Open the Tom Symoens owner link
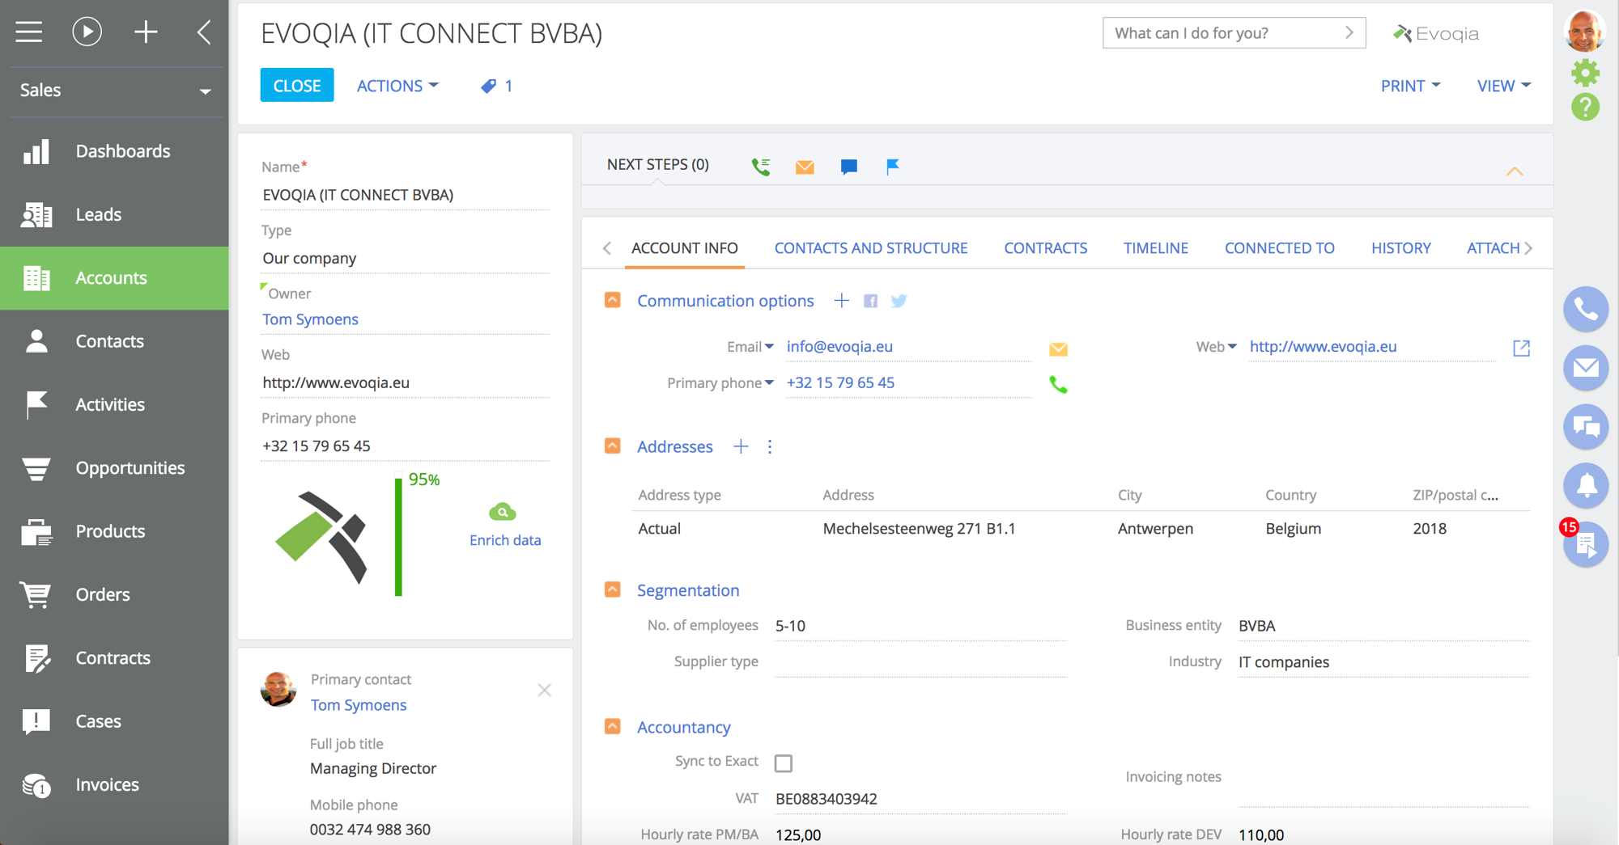 click(x=310, y=319)
